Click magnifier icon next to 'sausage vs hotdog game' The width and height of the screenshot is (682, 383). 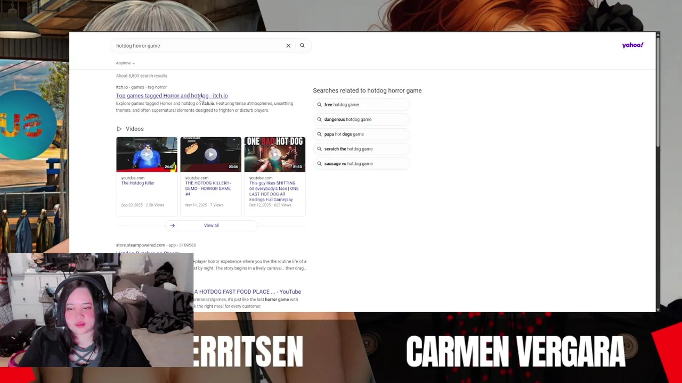click(319, 164)
